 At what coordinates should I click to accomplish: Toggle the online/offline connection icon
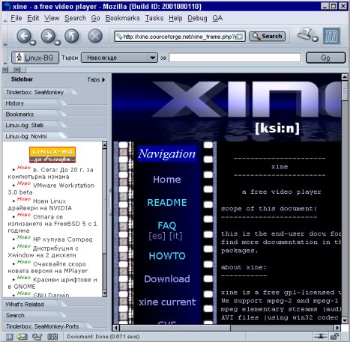[321, 336]
